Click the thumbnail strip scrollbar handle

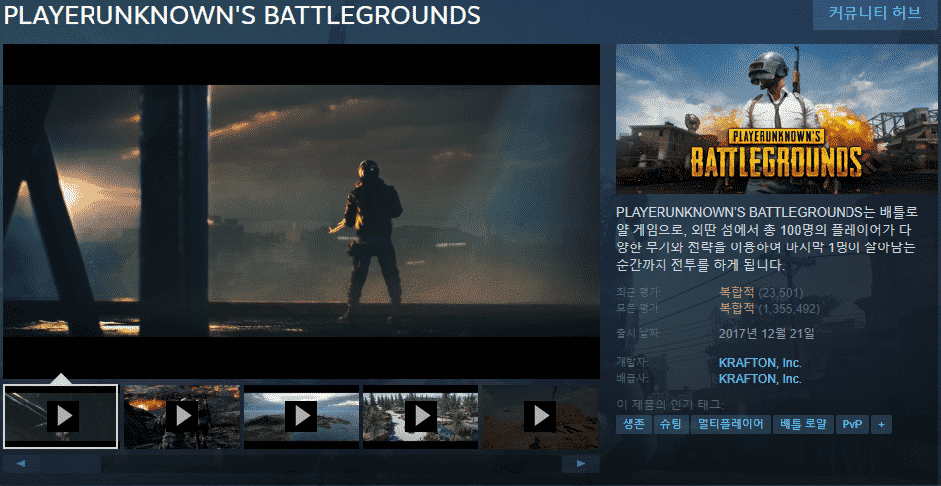coord(71,464)
